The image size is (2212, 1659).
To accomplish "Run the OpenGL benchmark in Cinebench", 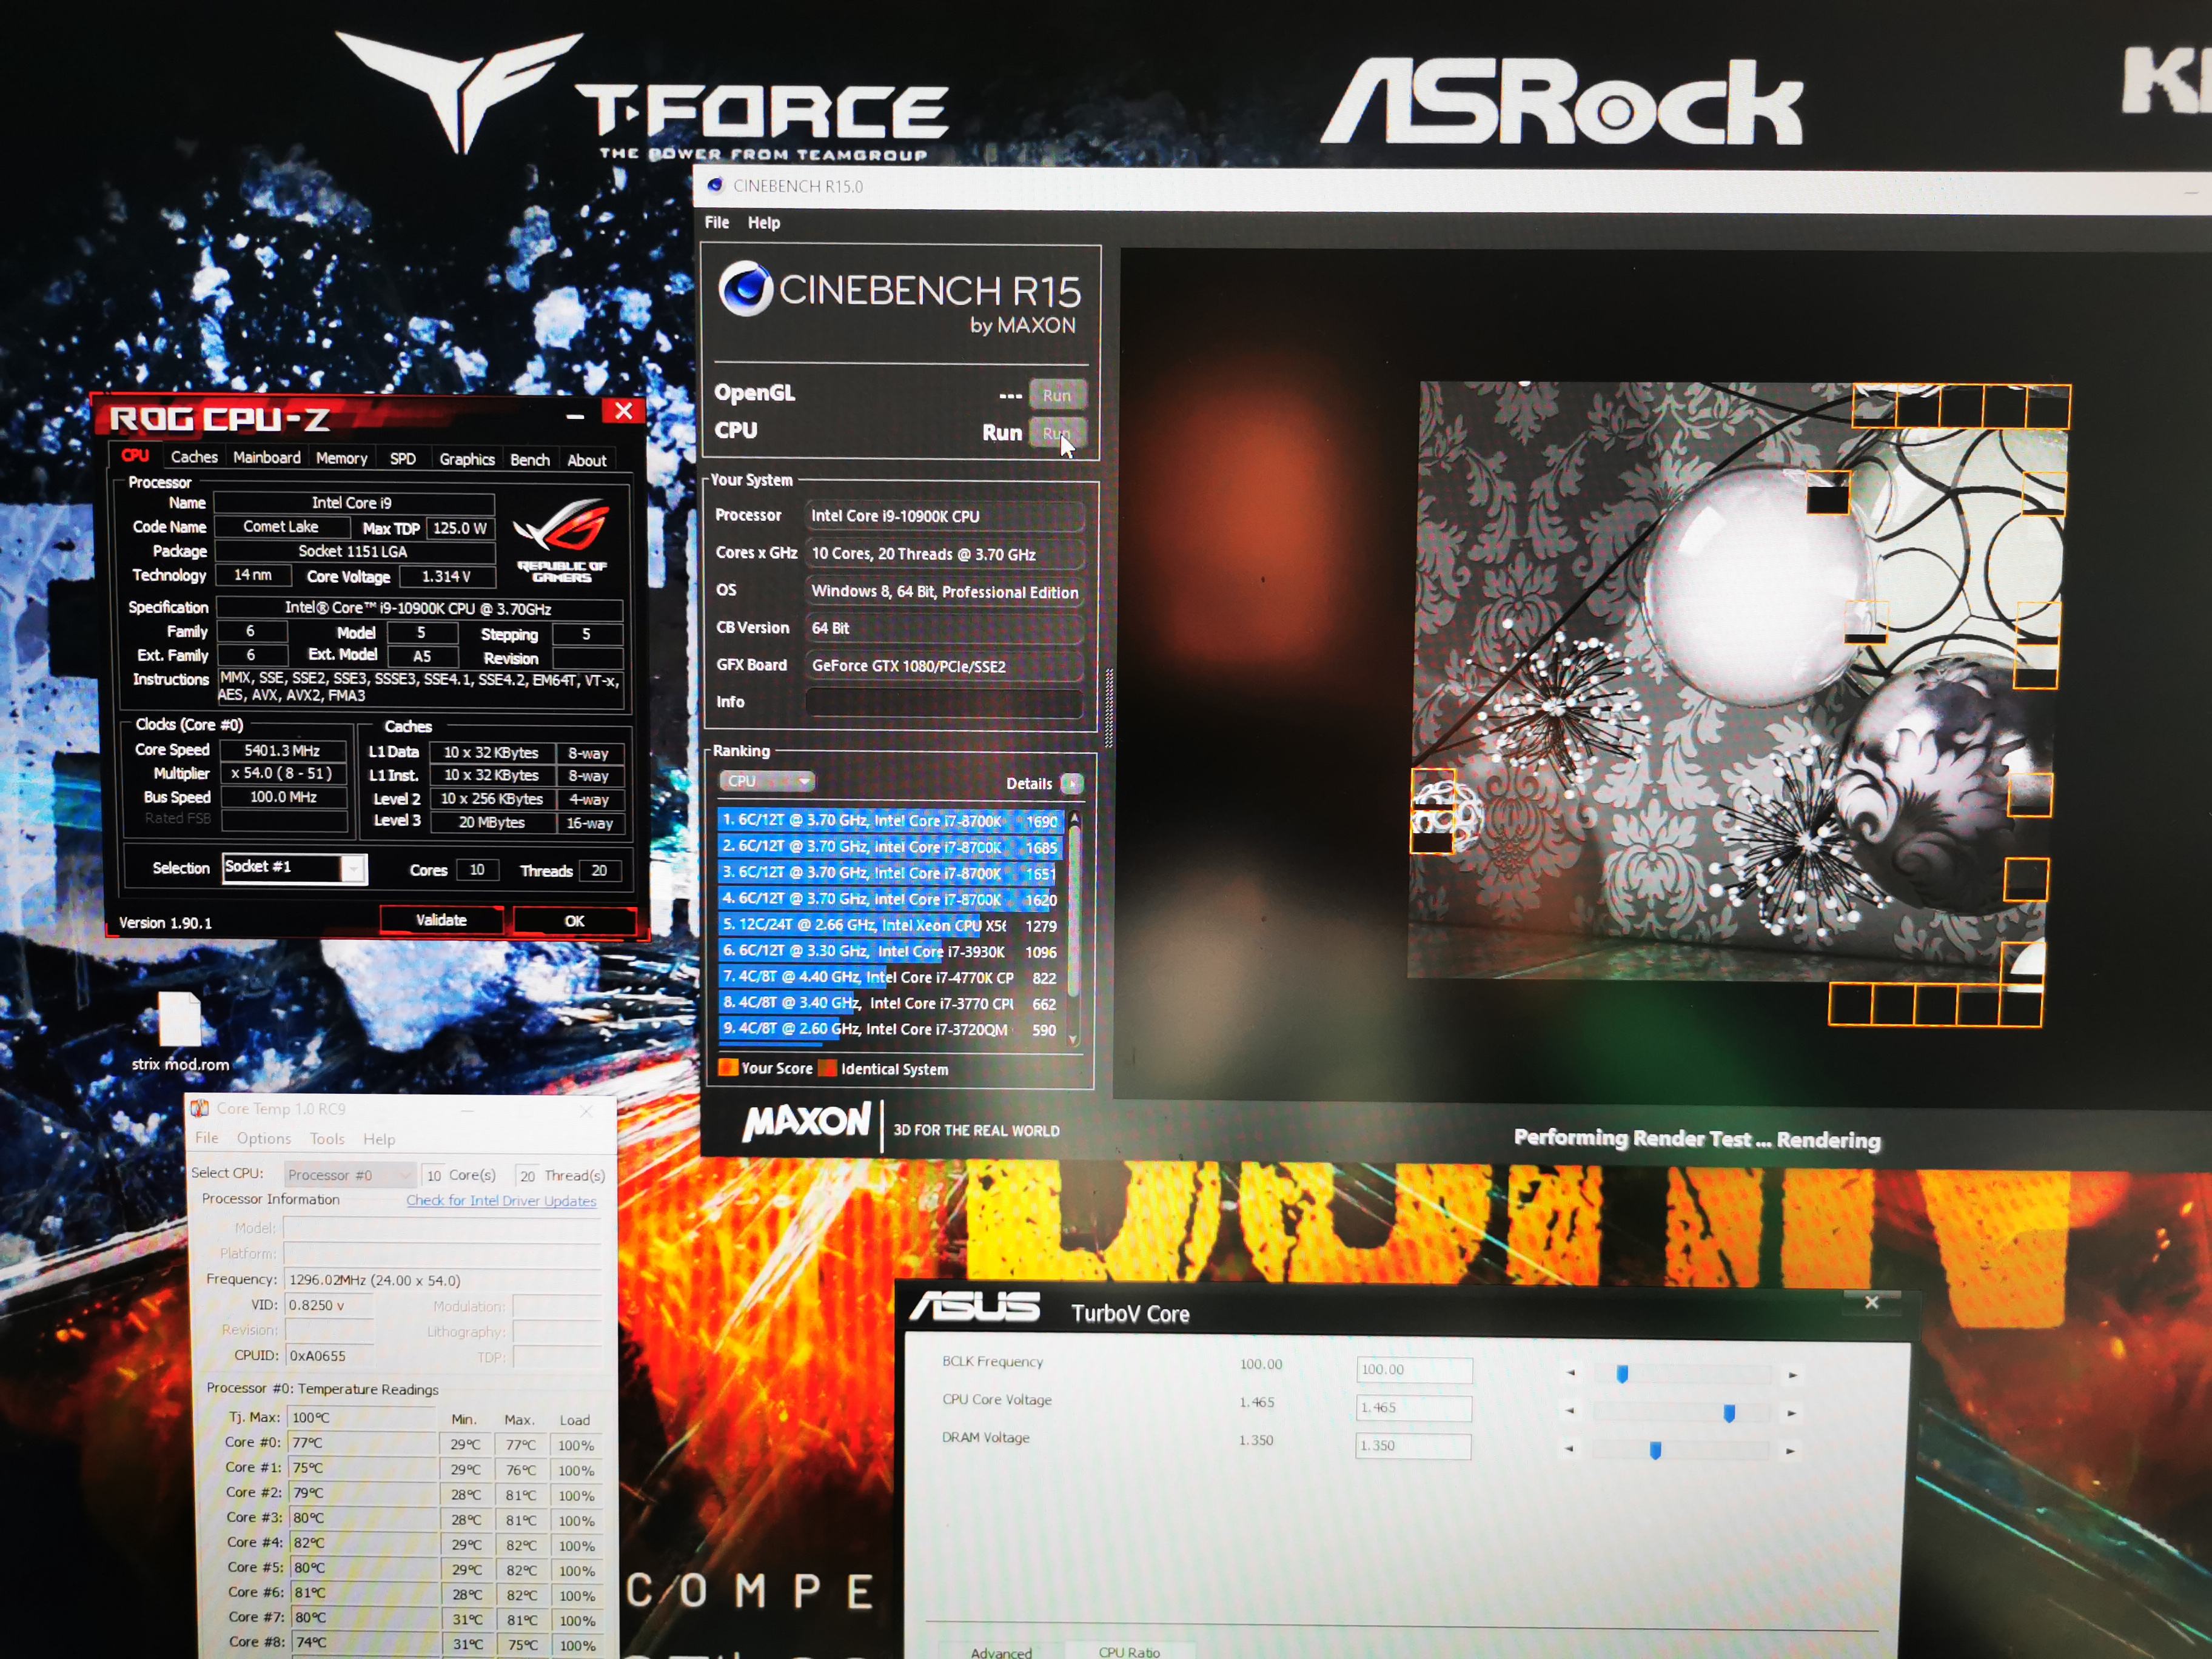I will click(x=1057, y=395).
